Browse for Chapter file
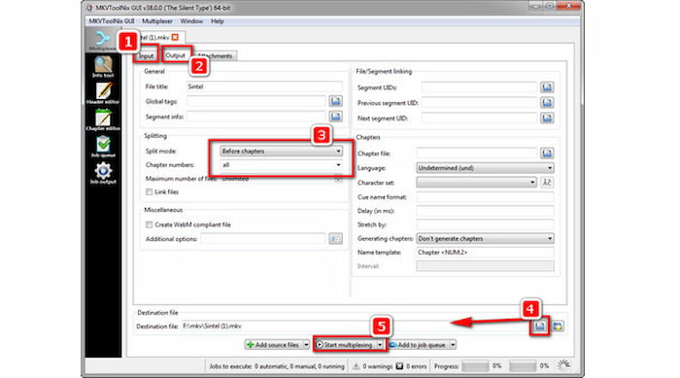The width and height of the screenshot is (680, 378). (547, 154)
